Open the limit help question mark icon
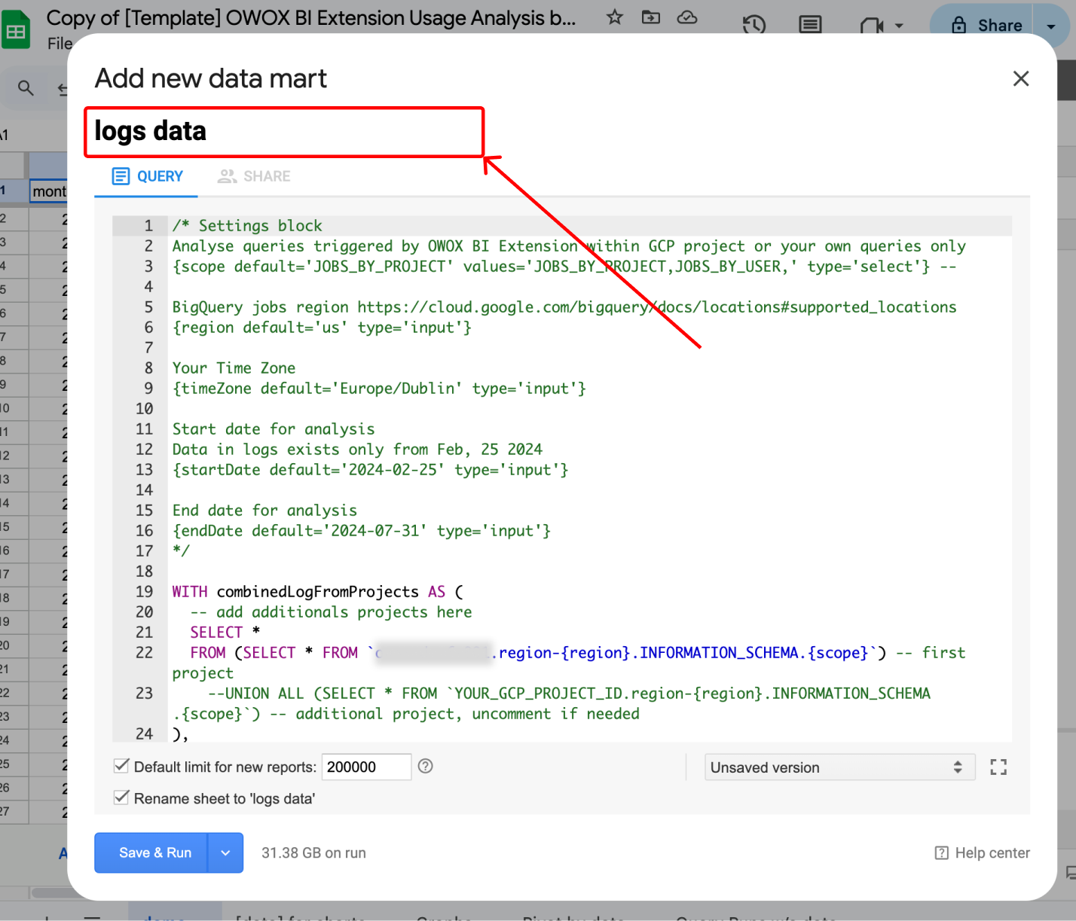 pyautogui.click(x=426, y=766)
